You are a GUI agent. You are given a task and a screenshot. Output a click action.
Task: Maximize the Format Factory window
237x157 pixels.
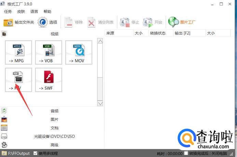(221, 4)
